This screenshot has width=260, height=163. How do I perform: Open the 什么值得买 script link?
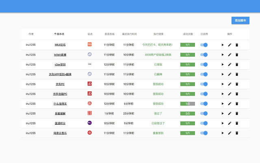point(60,104)
